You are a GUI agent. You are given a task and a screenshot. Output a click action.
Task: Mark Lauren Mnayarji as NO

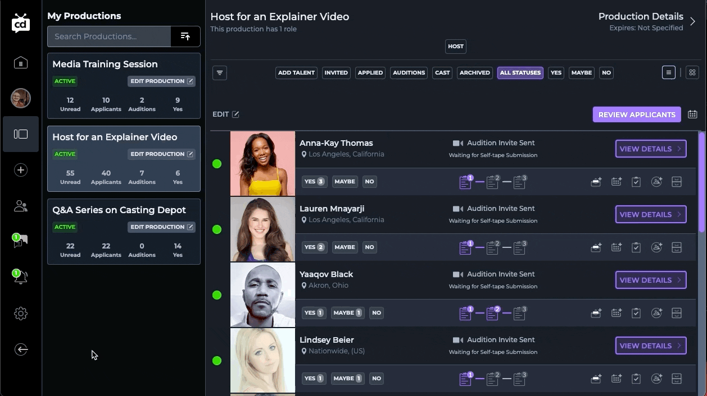(x=369, y=247)
